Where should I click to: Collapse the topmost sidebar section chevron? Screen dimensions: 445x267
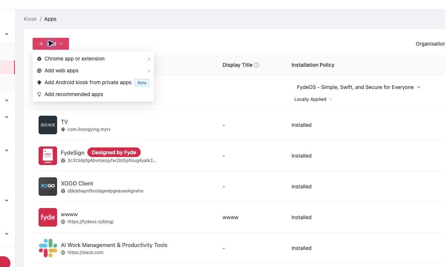click(7, 34)
